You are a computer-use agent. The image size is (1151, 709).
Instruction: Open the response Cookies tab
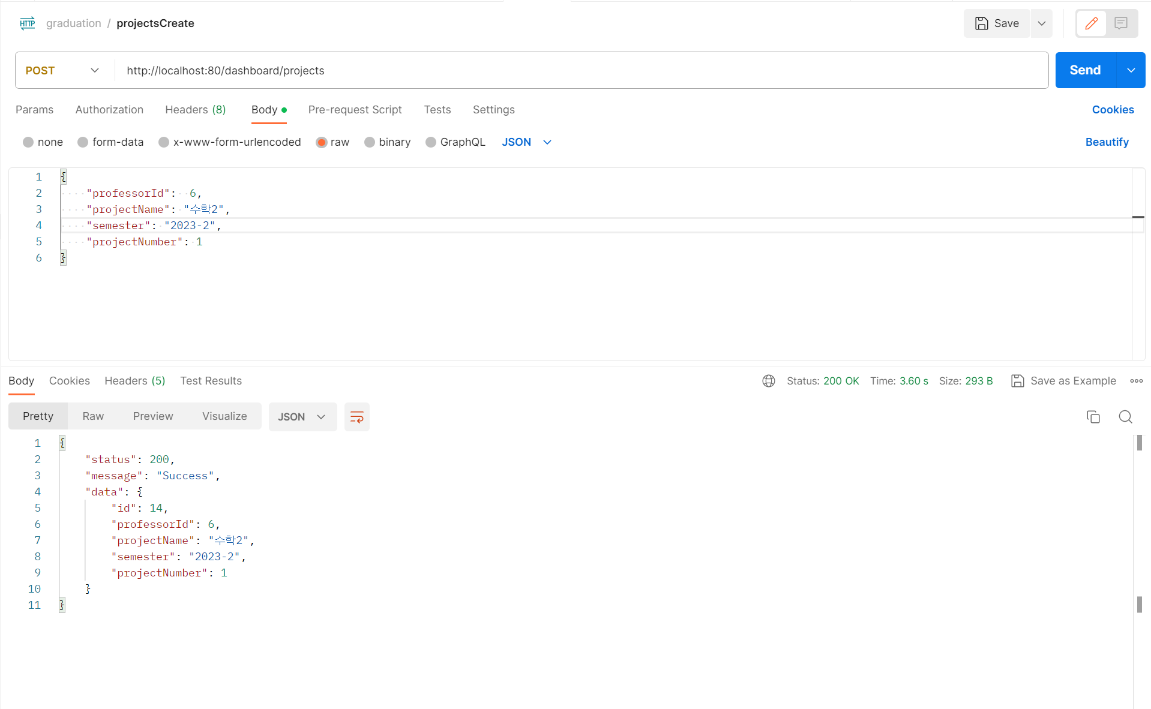coord(70,381)
